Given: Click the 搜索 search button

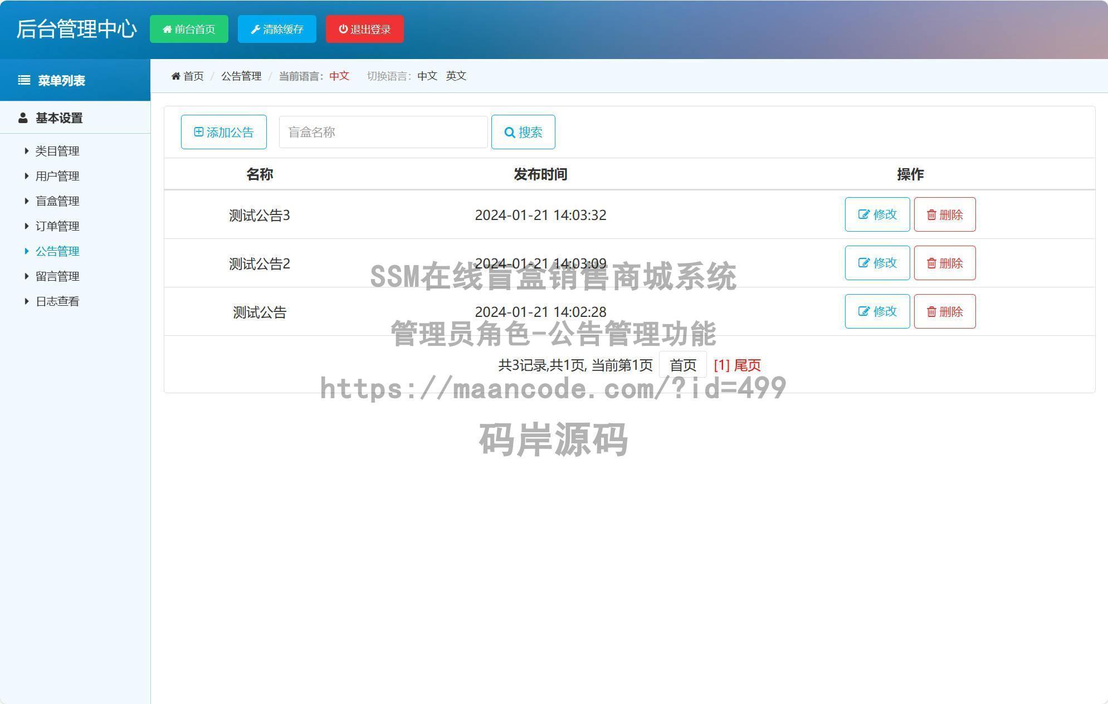Looking at the screenshot, I should tap(523, 132).
